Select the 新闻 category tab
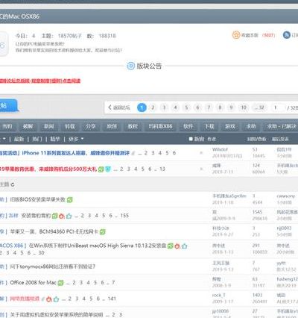 (49, 126)
